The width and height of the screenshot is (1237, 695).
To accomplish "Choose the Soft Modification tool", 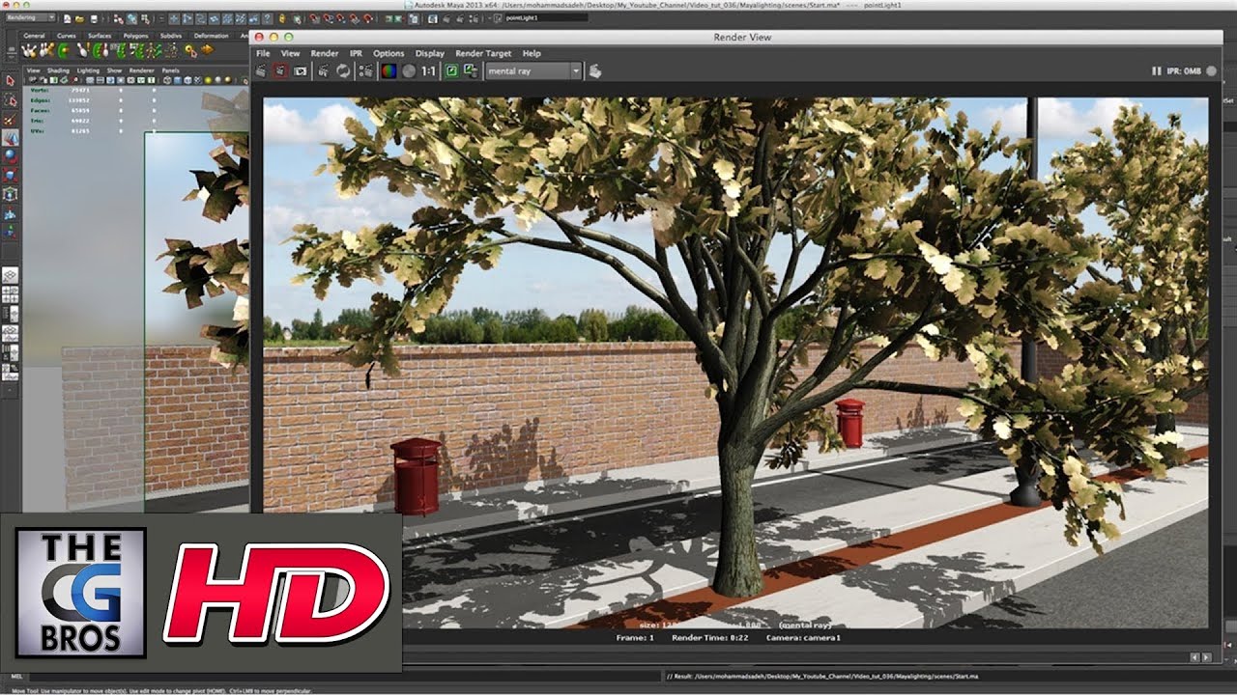I will click(x=10, y=213).
